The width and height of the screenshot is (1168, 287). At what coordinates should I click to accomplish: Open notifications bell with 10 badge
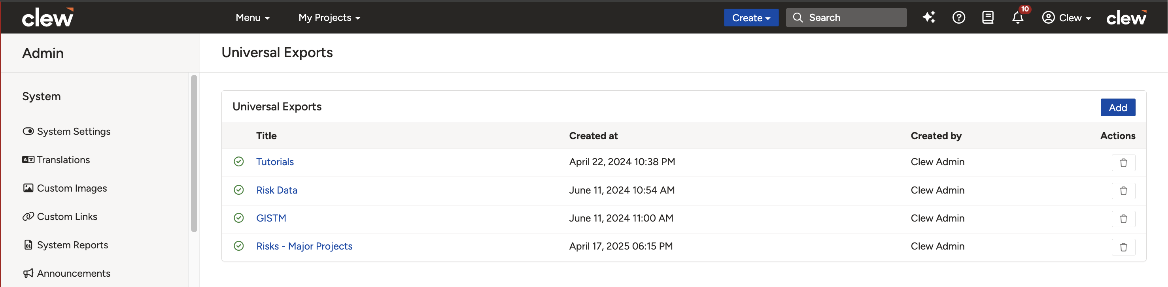1017,17
